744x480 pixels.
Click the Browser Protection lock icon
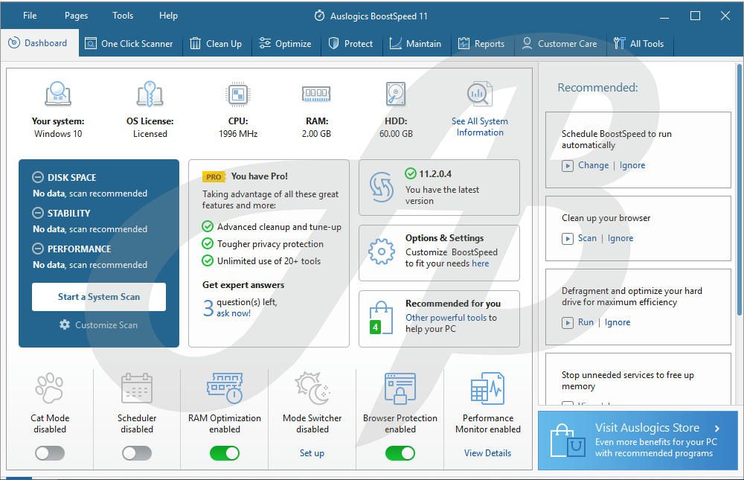[x=400, y=388]
